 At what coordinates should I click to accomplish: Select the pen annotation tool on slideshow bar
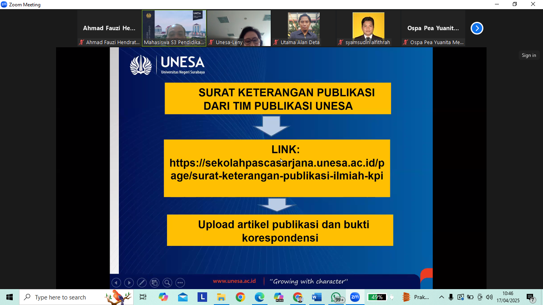[142, 283]
